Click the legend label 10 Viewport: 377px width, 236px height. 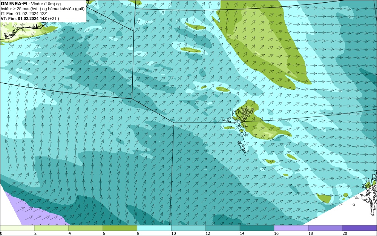pyautogui.click(x=173, y=233)
